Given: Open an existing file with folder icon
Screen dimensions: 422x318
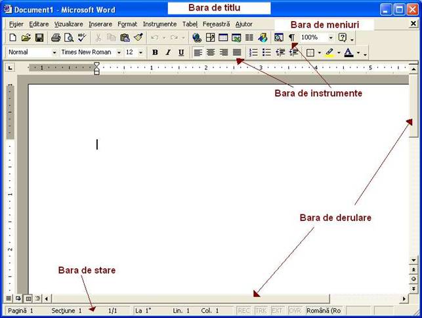Looking at the screenshot, I should click(26, 37).
